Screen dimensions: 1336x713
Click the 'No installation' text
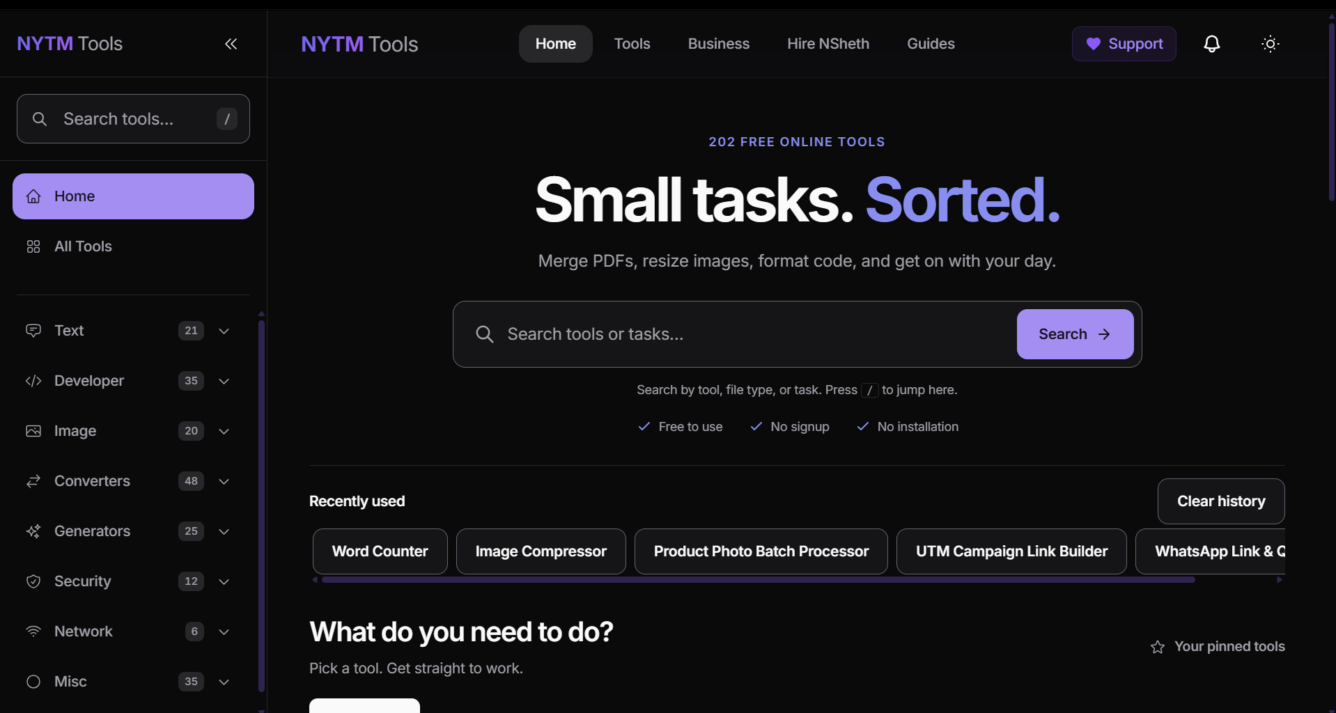pos(918,427)
